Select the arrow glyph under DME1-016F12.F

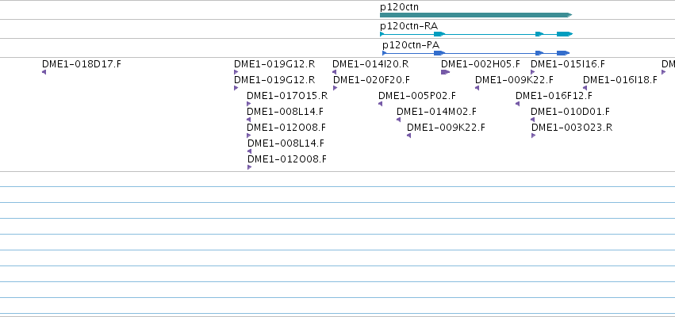pyautogui.click(x=517, y=104)
